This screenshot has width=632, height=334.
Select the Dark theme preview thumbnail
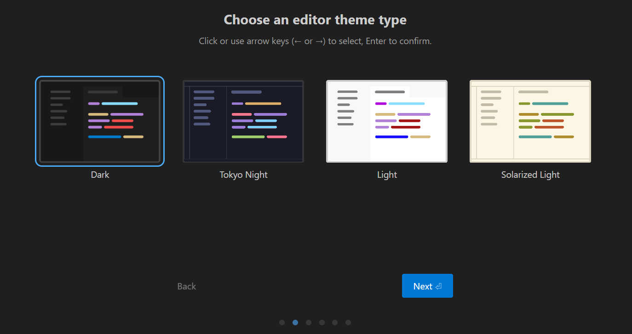tap(100, 121)
